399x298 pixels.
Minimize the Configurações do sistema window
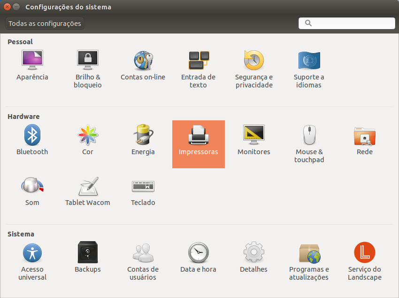click(x=16, y=7)
